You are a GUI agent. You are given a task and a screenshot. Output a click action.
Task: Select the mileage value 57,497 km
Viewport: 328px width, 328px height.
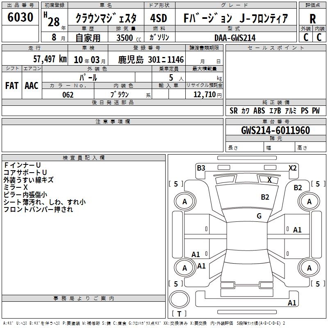coord(50,59)
